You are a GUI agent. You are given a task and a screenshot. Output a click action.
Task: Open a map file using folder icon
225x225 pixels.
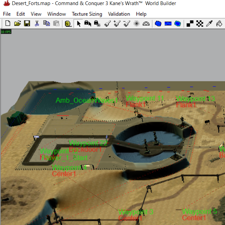click(x=18, y=23)
